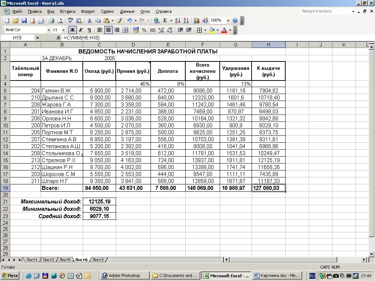Expand the AutoSum functions dropdown arrow
375x281 pixels.
(x=171, y=20)
